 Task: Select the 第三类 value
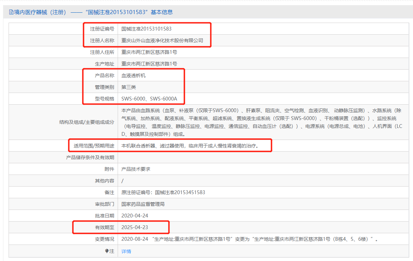click(129, 87)
